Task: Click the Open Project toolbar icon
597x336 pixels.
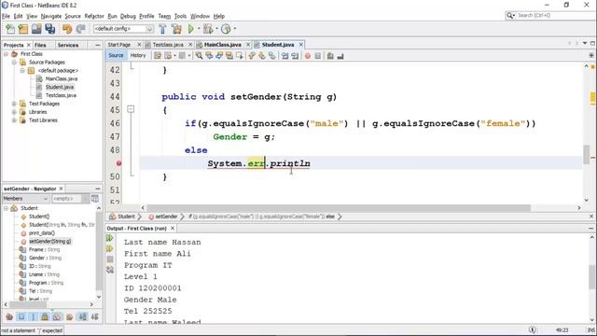Action: click(x=36, y=29)
